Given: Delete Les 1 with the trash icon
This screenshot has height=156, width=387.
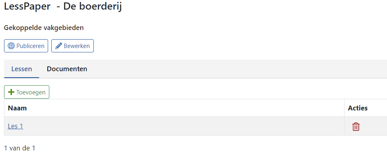Looking at the screenshot, I should click(x=356, y=126).
